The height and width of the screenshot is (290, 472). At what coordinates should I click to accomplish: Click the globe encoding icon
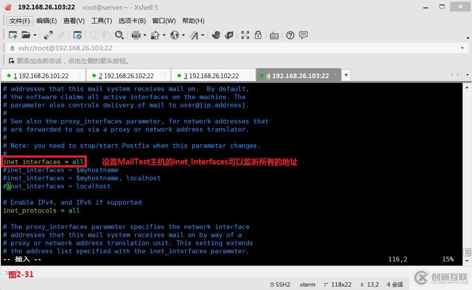click(175, 35)
